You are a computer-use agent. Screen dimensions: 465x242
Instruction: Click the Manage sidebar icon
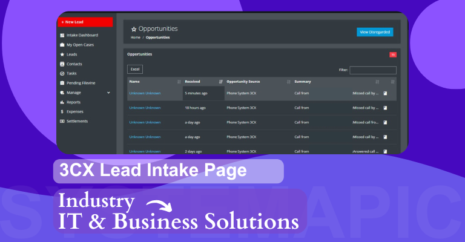point(62,93)
